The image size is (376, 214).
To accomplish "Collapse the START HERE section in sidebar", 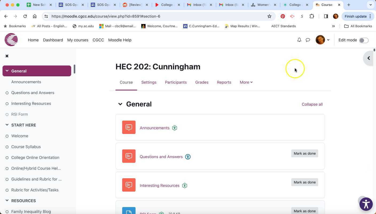I will (x=6, y=125).
